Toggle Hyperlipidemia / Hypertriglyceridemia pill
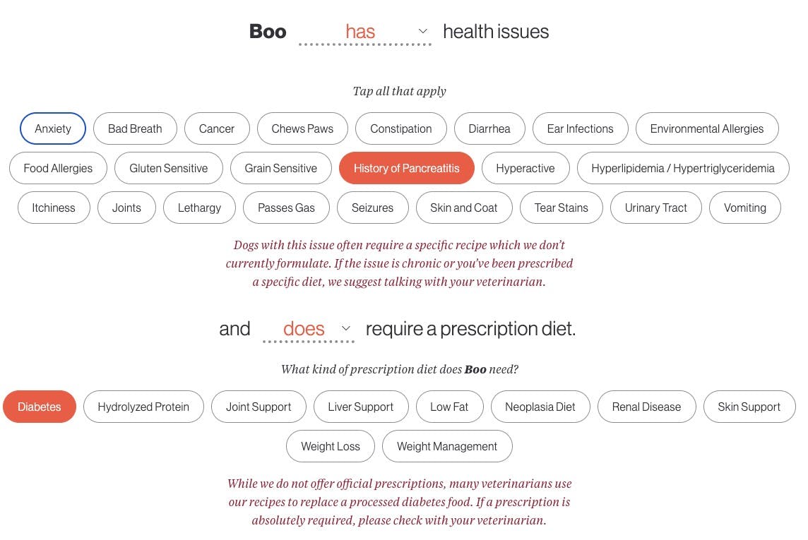The width and height of the screenshot is (808, 540). pos(683,168)
